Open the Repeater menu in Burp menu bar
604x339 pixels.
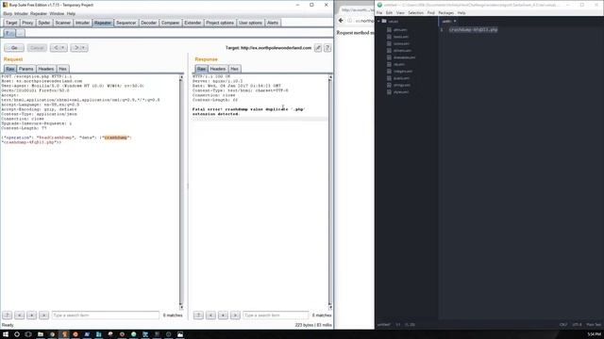click(x=39, y=13)
